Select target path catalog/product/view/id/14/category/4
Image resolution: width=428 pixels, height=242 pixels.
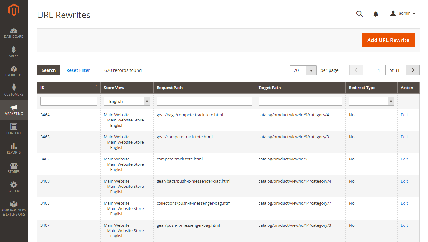coord(295,181)
